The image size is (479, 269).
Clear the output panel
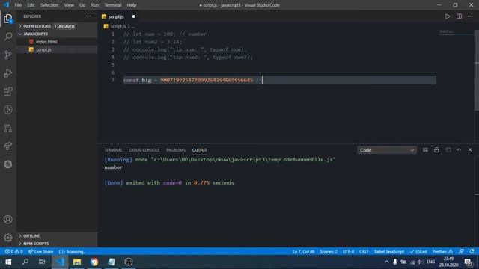point(425,150)
